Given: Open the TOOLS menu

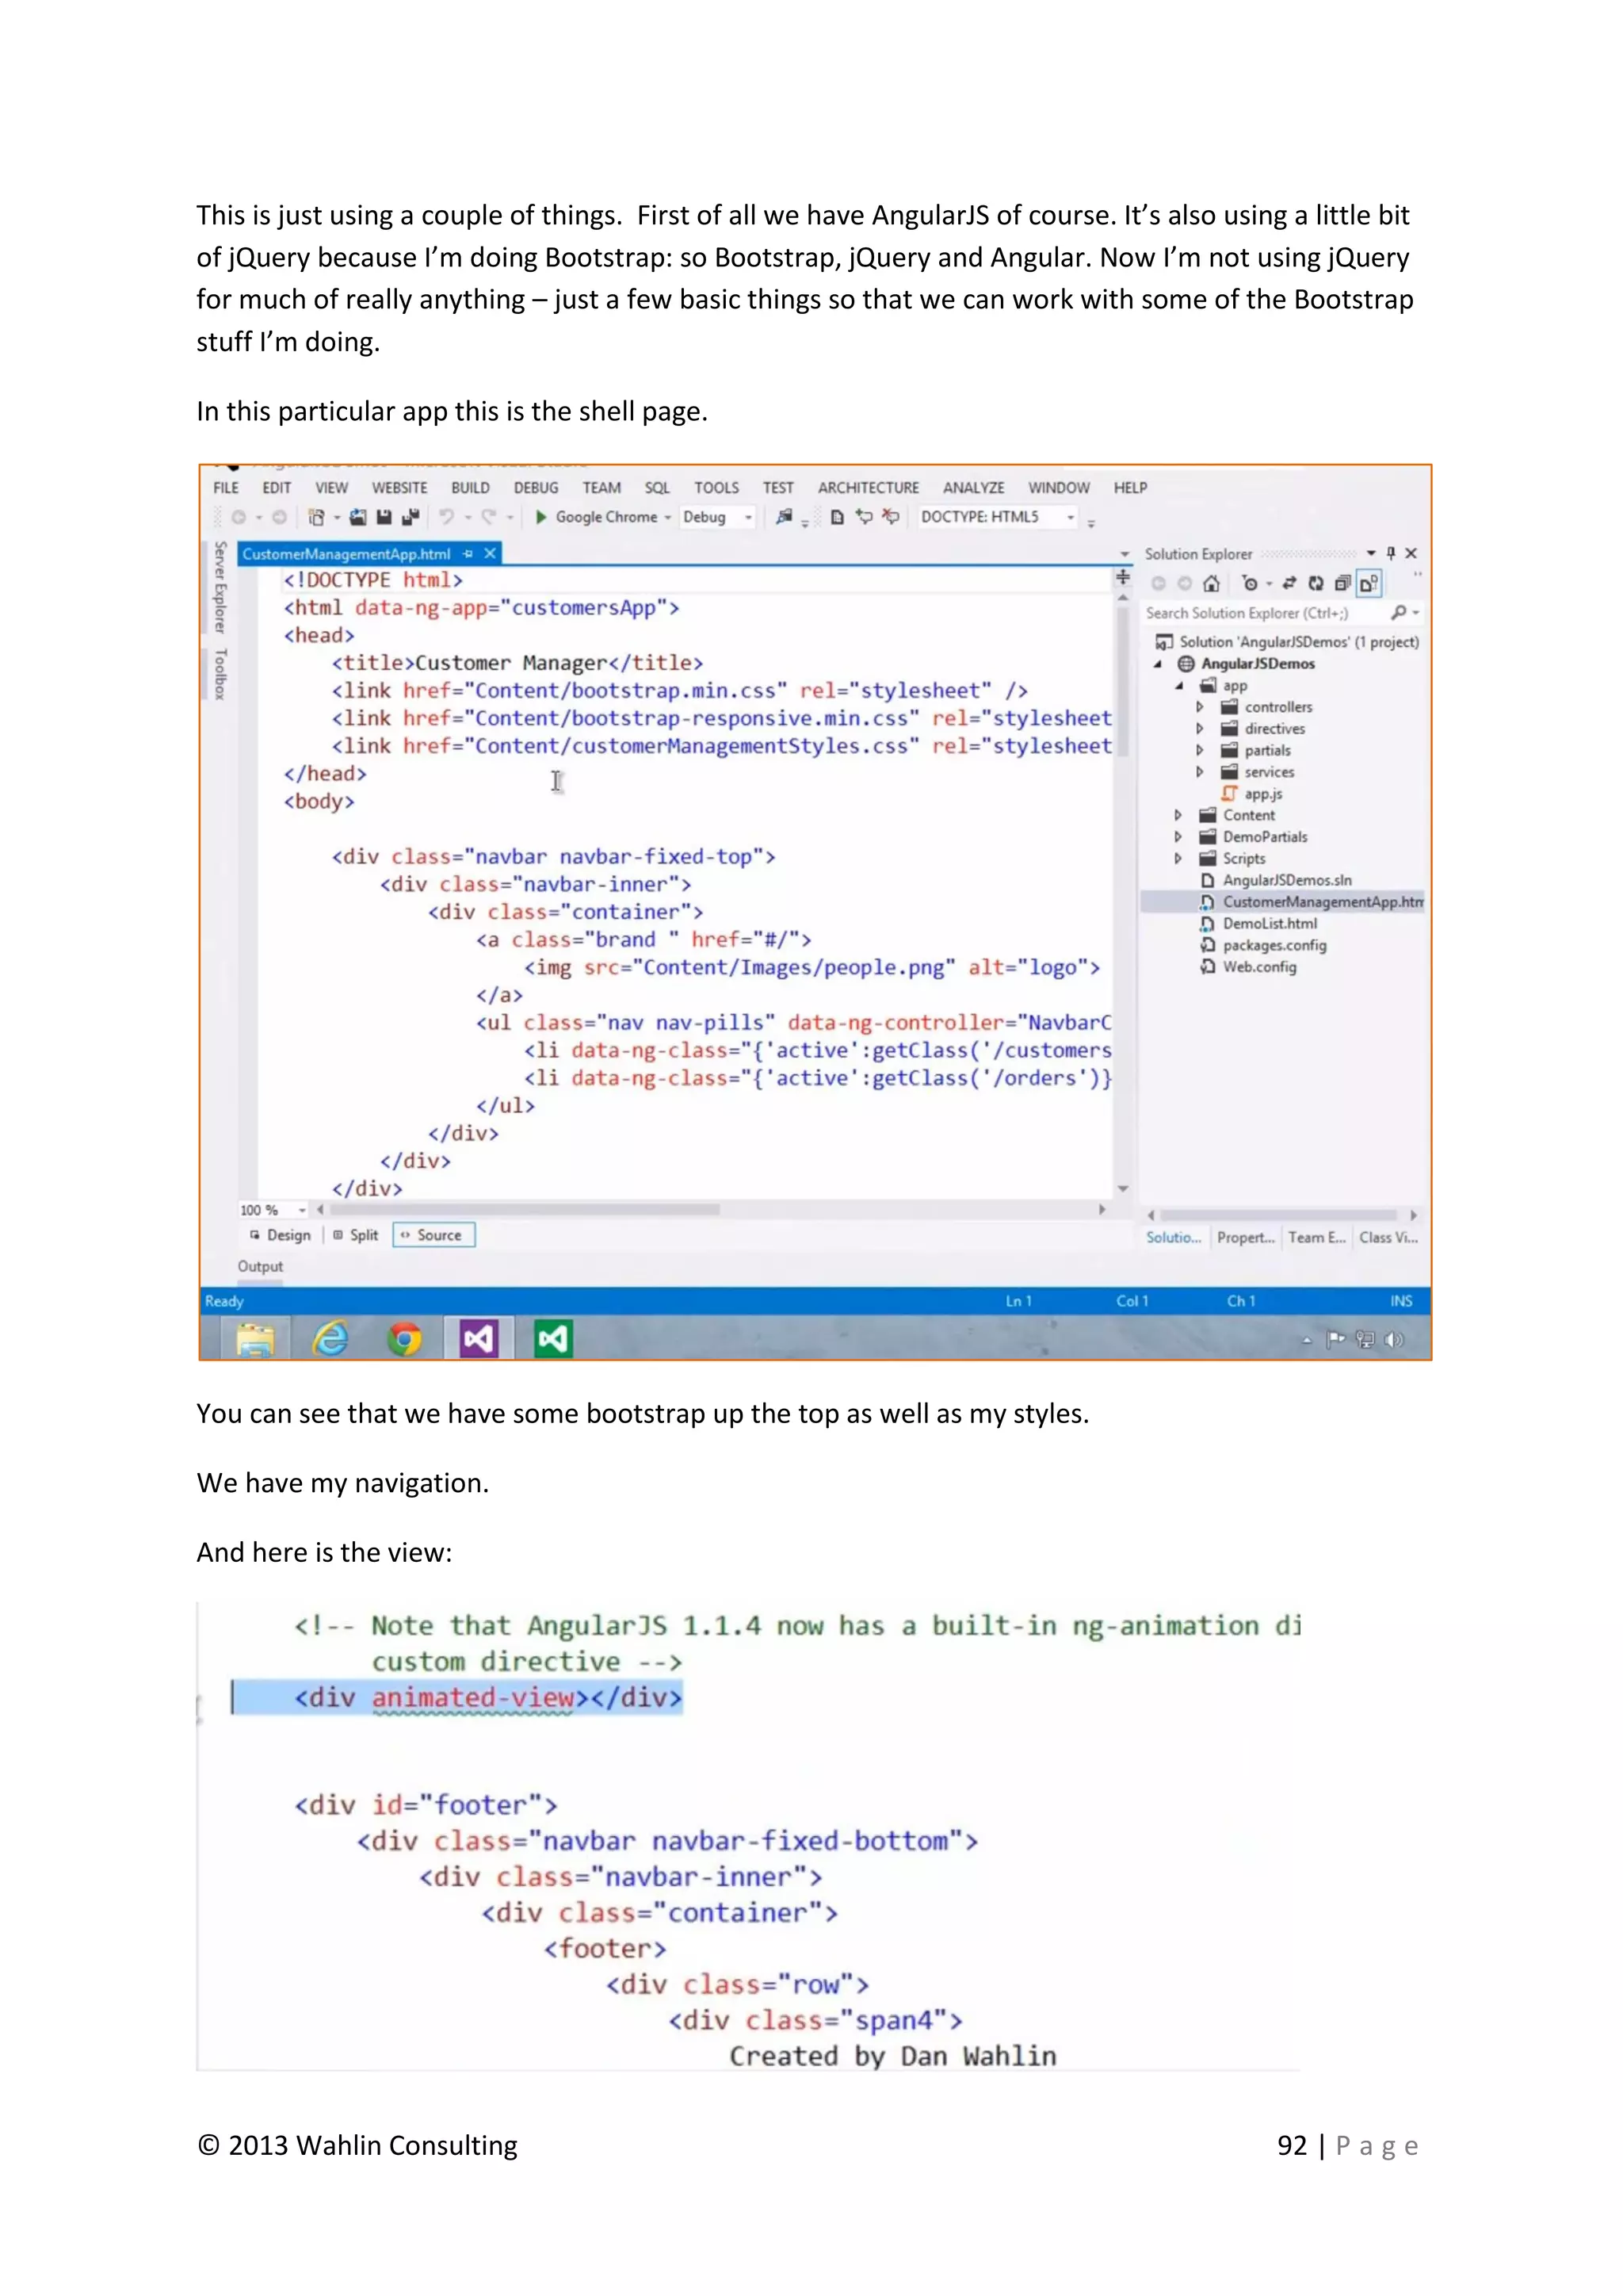Looking at the screenshot, I should [716, 487].
